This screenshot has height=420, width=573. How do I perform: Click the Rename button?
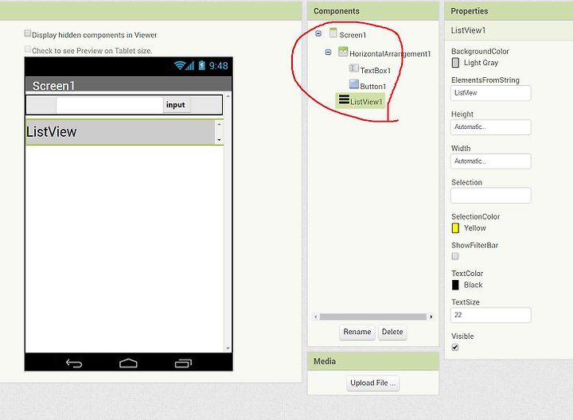[x=357, y=332]
